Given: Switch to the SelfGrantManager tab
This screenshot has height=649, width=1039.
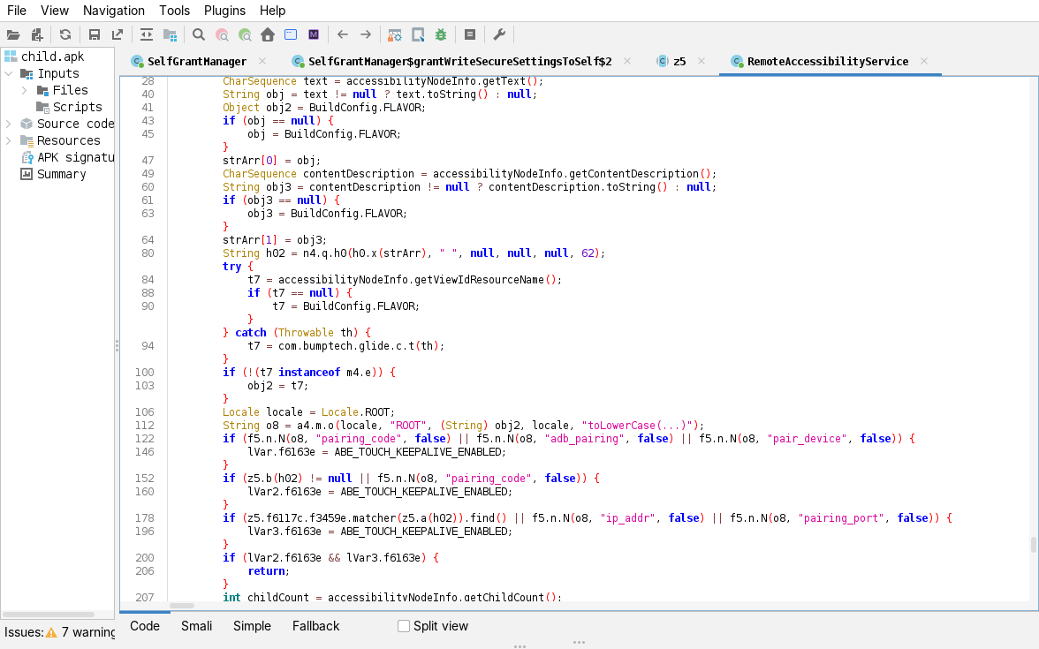Looking at the screenshot, I should click(x=197, y=62).
